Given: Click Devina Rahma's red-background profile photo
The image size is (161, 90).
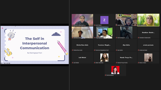Looking at the screenshot, I should (x=115, y=70).
